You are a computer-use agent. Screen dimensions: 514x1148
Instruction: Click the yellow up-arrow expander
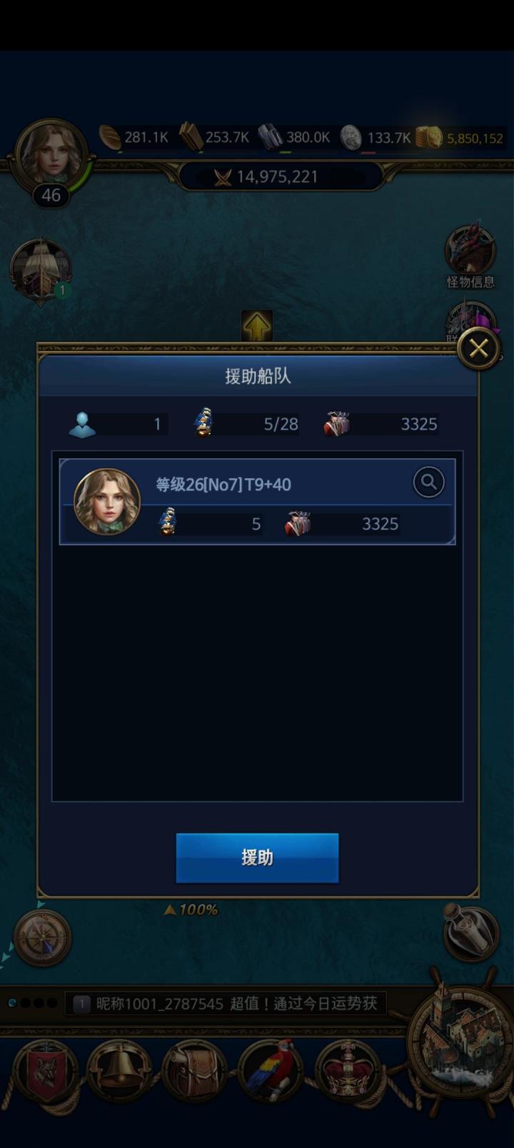[x=257, y=326]
